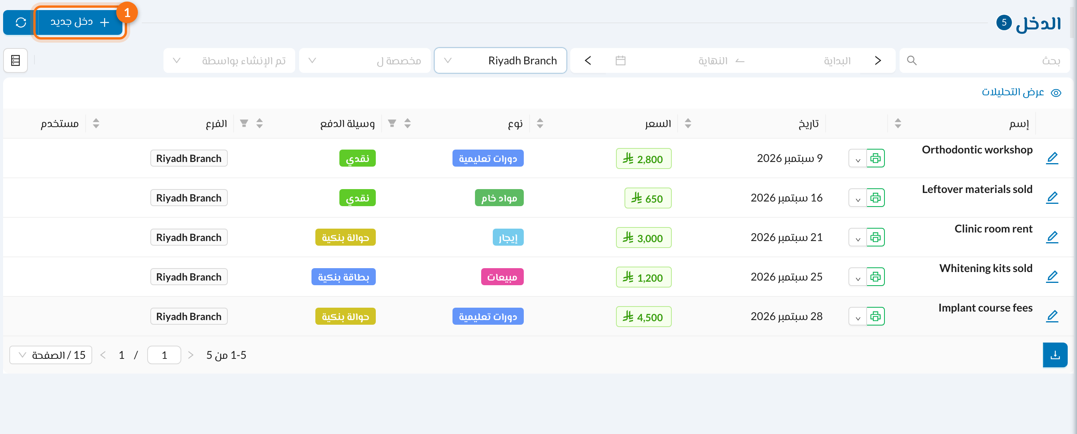Screen dimensions: 1077x434
Task: Print the Orthodontic workshop receipt
Action: coord(876,158)
